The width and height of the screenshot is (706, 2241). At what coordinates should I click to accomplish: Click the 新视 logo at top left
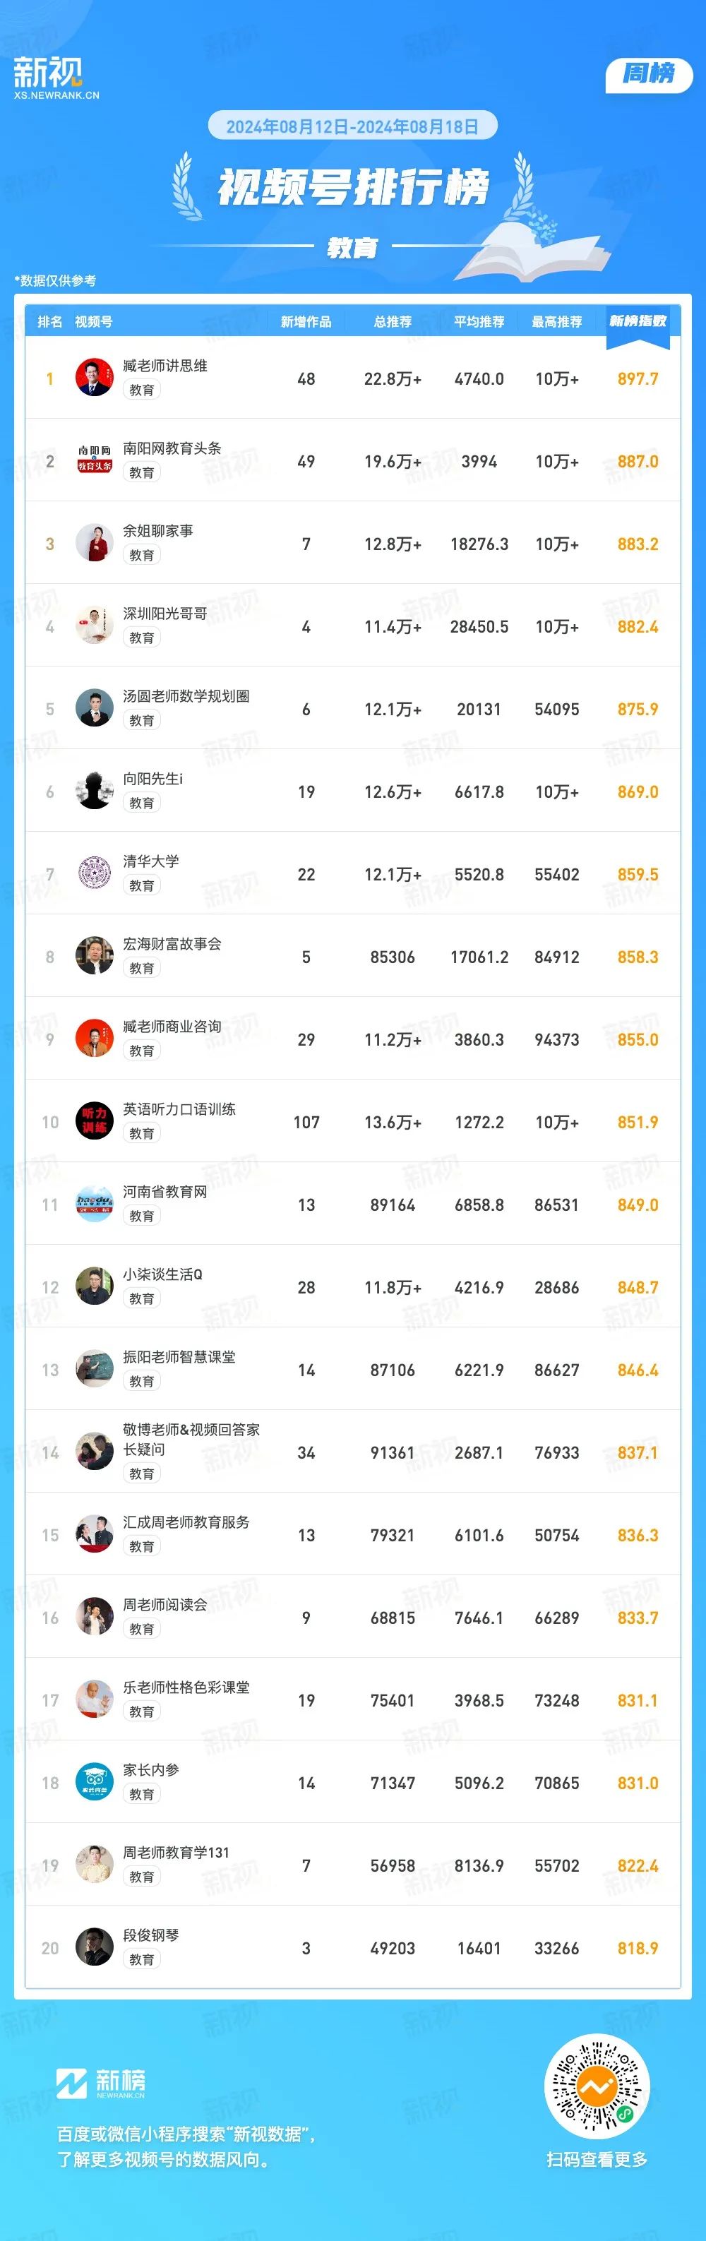(56, 78)
